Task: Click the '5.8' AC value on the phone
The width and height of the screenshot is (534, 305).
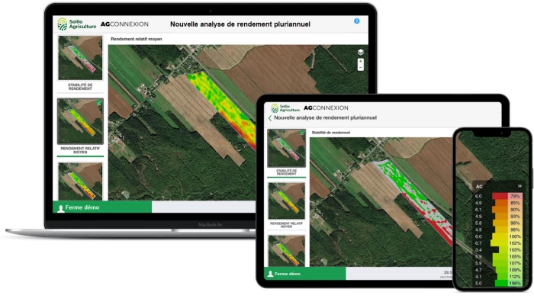Action: [x=478, y=223]
